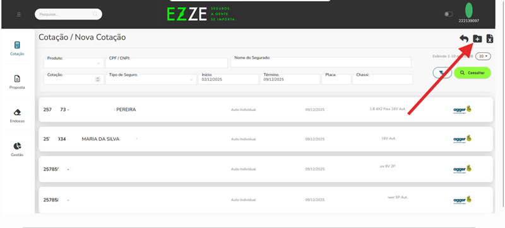Image resolution: width=505 pixels, height=228 pixels.
Task: Clear filters with the funnel button
Action: [442, 73]
